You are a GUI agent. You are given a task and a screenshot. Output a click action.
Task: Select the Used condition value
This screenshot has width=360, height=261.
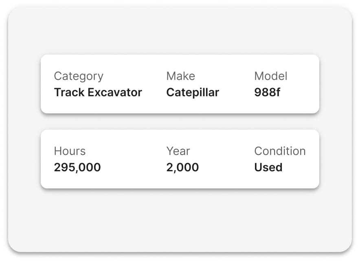point(268,168)
